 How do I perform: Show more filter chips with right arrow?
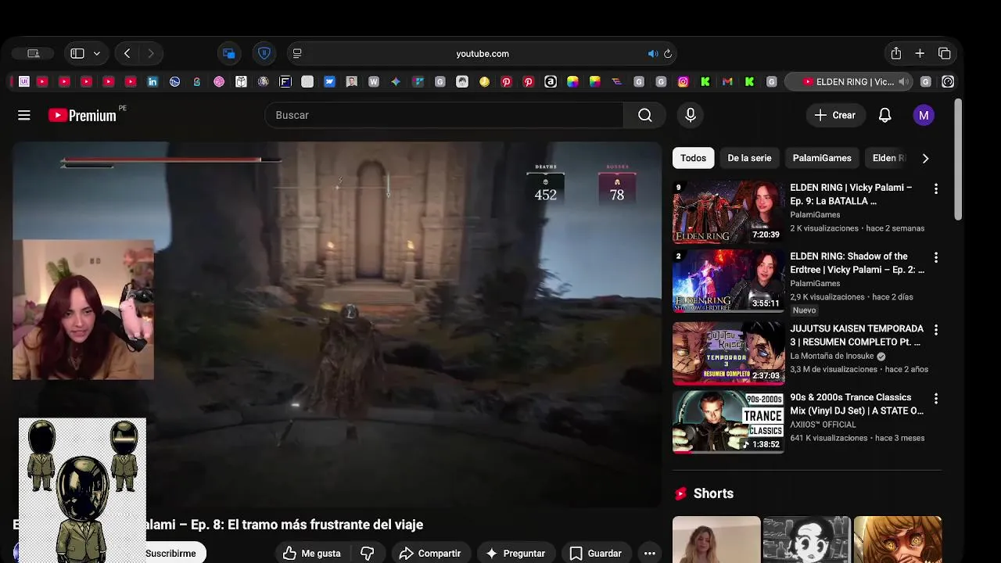click(x=925, y=158)
